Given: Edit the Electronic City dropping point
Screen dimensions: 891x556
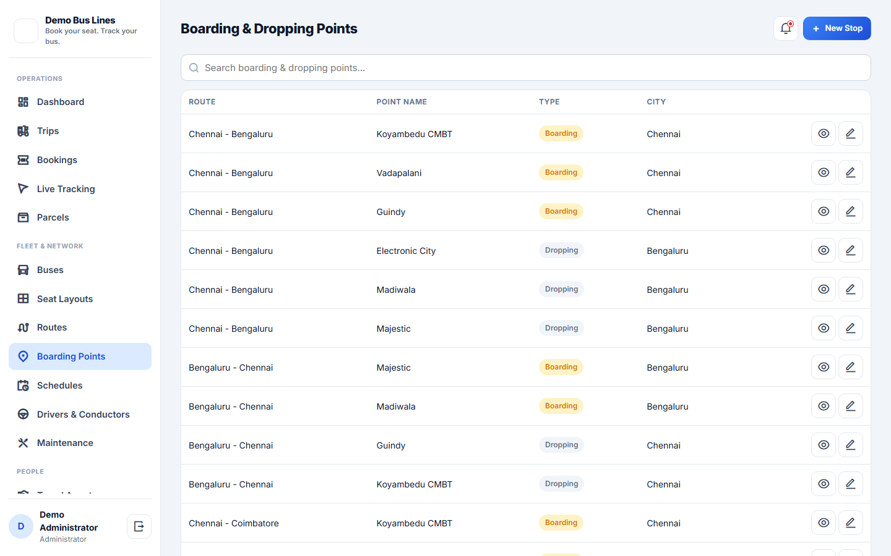Looking at the screenshot, I should pos(851,250).
